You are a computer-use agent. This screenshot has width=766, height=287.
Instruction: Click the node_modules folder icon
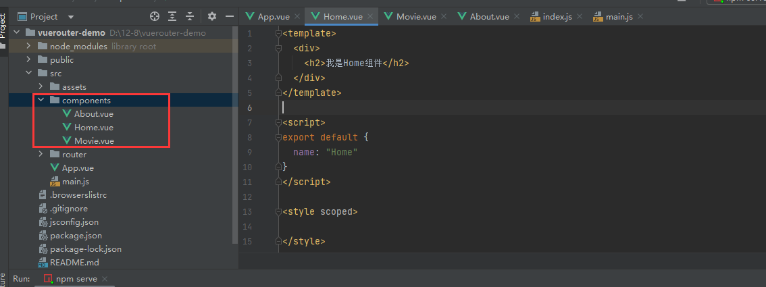click(43, 47)
